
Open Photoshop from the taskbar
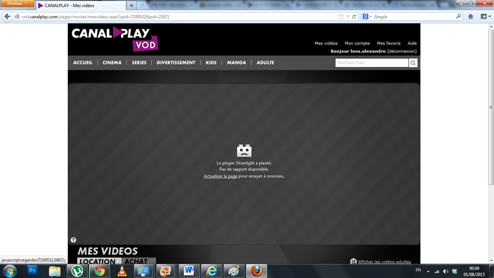click(32, 271)
